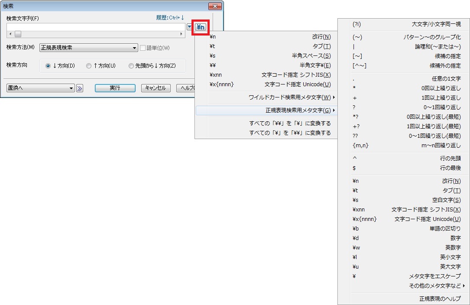Click the horizontal scrollbar thumb in search field
470x305 pixels.
pyautogui.click(x=18, y=34)
